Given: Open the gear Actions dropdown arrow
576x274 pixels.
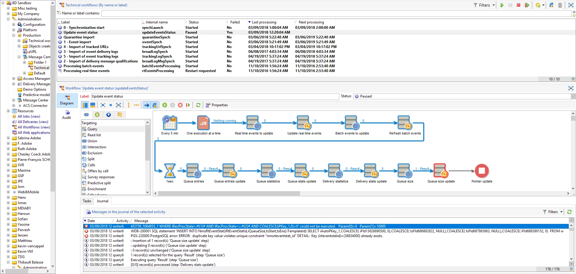Looking at the screenshot, I should pos(543,5).
